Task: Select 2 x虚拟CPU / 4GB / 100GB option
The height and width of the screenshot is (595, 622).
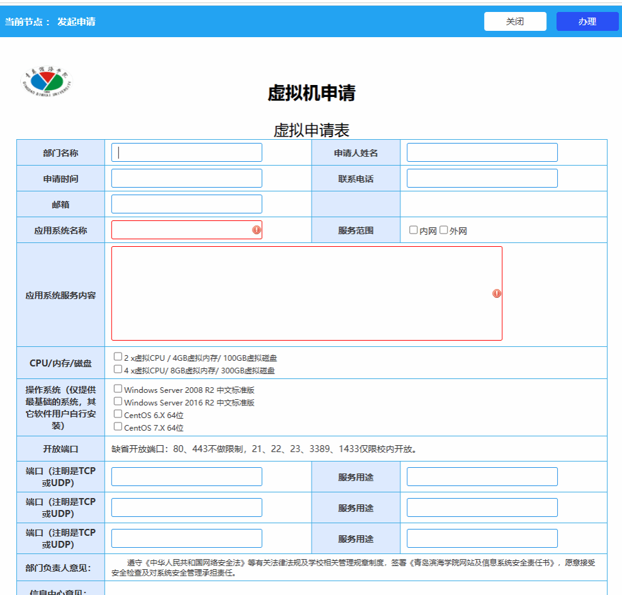Action: coord(118,356)
